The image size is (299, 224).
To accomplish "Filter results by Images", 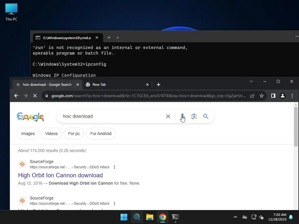I will point(28,134).
